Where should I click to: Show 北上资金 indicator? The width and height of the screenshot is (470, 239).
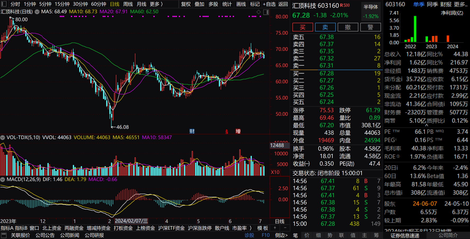52,228
